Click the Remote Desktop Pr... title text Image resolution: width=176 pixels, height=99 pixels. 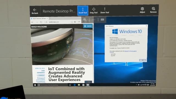(x=59, y=11)
